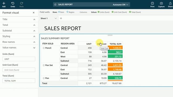The height and width of the screenshot is (97, 173).
Task: Click the Unit Cost (Sum) field pill
Action: coord(119,12)
